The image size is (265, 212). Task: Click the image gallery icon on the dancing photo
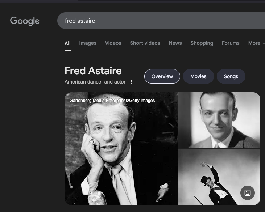pyautogui.click(x=248, y=193)
